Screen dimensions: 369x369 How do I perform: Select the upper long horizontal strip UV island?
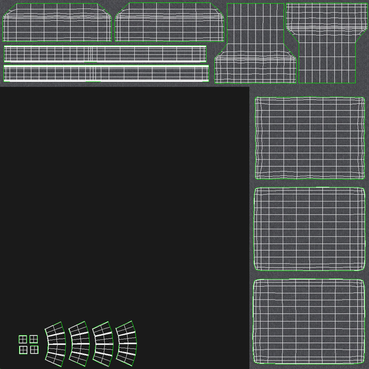click(105, 54)
